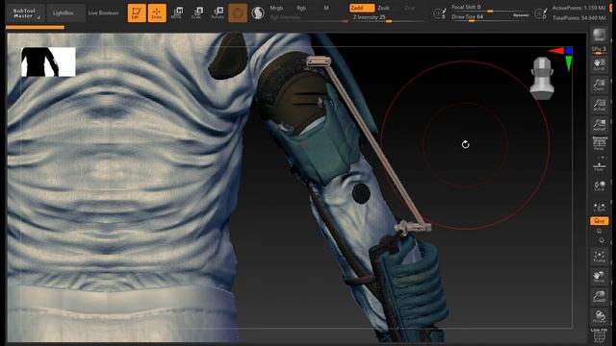This screenshot has width=616, height=346.
Task: Toggle Persp perspective view
Action: coord(599,143)
